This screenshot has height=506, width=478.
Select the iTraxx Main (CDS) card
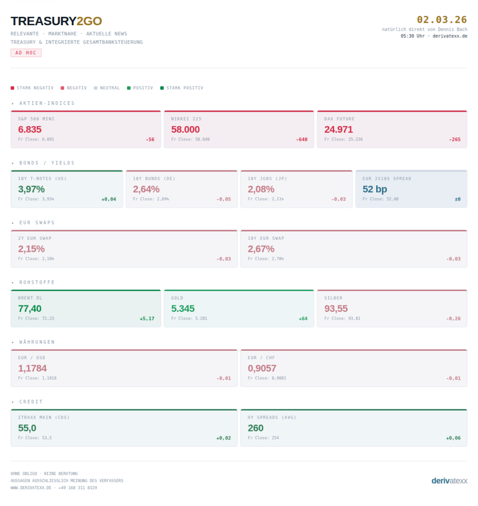pyautogui.click(x=124, y=428)
